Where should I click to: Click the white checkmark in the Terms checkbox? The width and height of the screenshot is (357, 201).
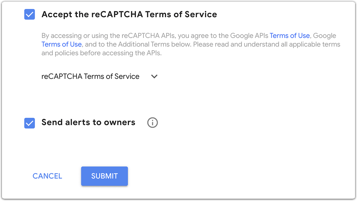30,15
